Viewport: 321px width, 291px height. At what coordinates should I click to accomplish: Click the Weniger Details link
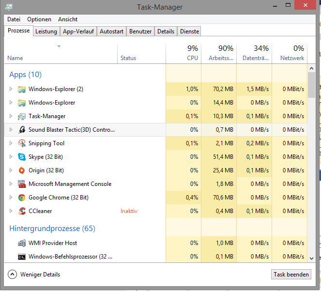[40, 275]
